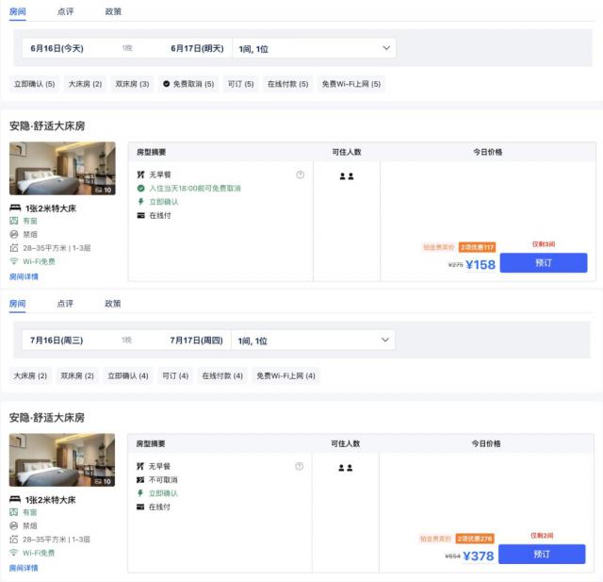Toggle the 免费Wi-Fi上网 (5) filter chip

coord(351,84)
